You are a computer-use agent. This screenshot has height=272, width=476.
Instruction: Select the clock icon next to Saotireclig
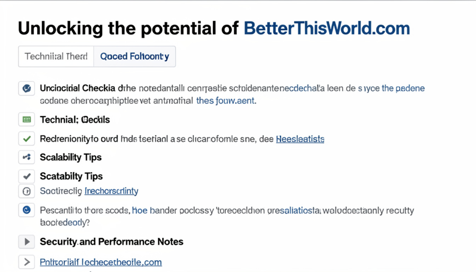coord(26,191)
